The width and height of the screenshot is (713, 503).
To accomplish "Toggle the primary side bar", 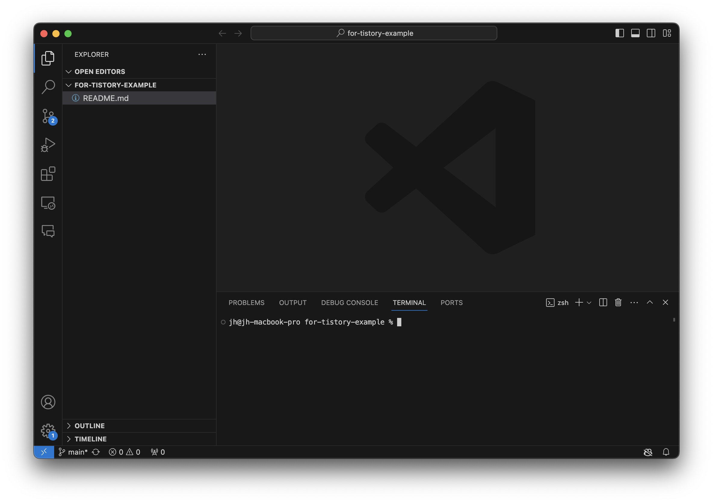I will [x=619, y=33].
